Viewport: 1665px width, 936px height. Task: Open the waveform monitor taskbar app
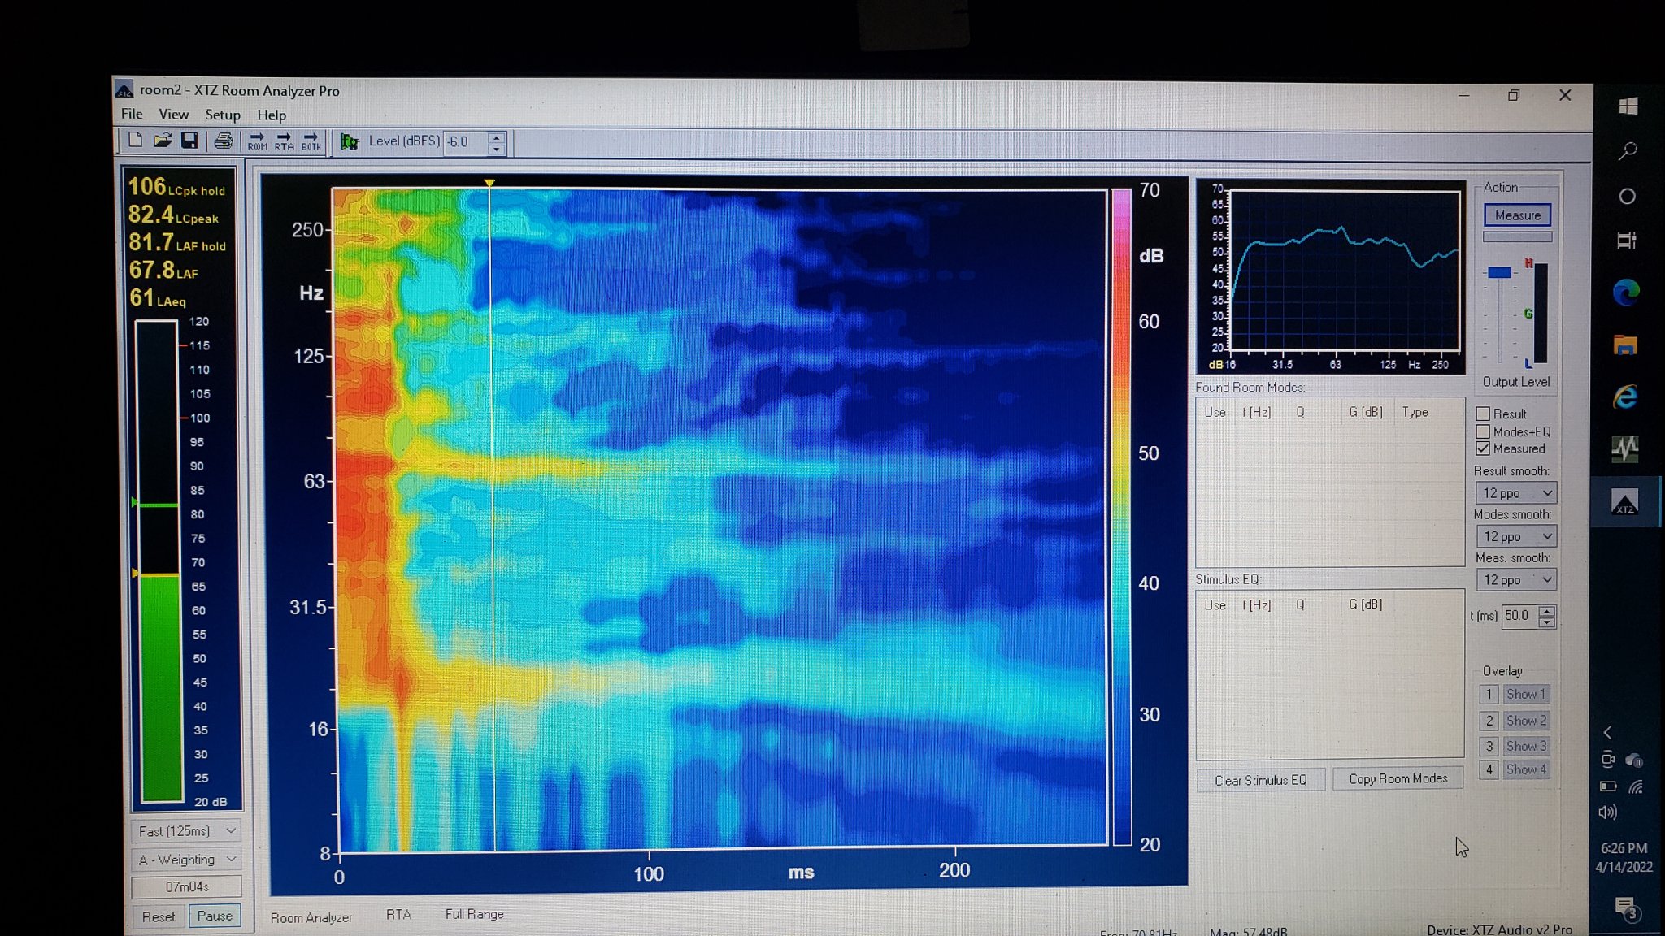tap(1625, 448)
